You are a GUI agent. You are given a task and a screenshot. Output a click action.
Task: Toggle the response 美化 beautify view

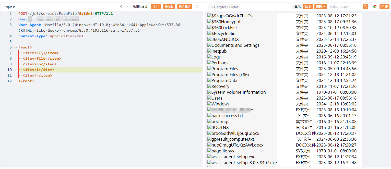(x=298, y=7)
